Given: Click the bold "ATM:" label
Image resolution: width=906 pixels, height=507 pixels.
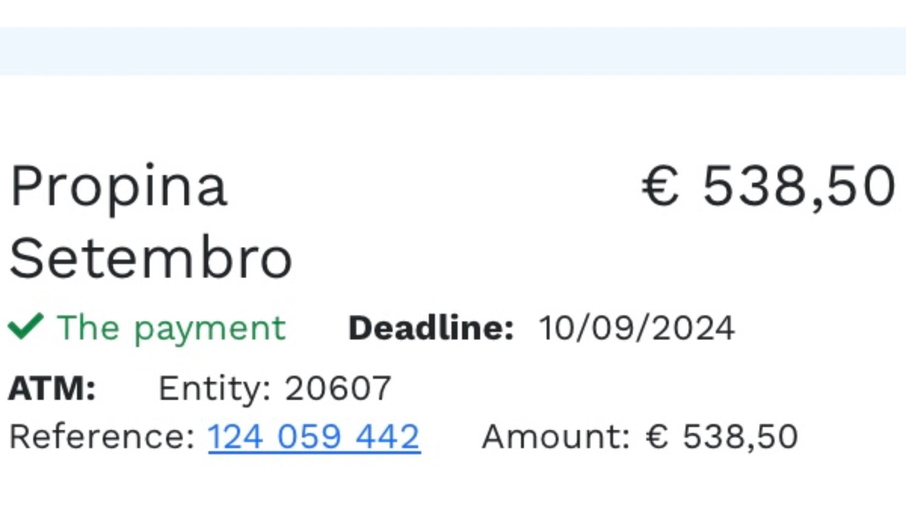Looking at the screenshot, I should pyautogui.click(x=52, y=388).
